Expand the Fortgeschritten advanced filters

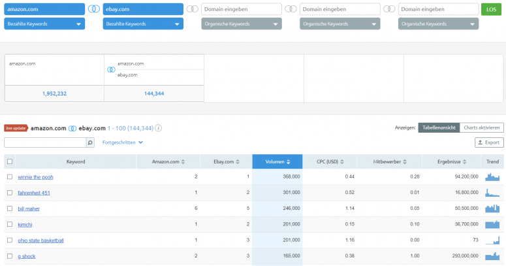(123, 142)
